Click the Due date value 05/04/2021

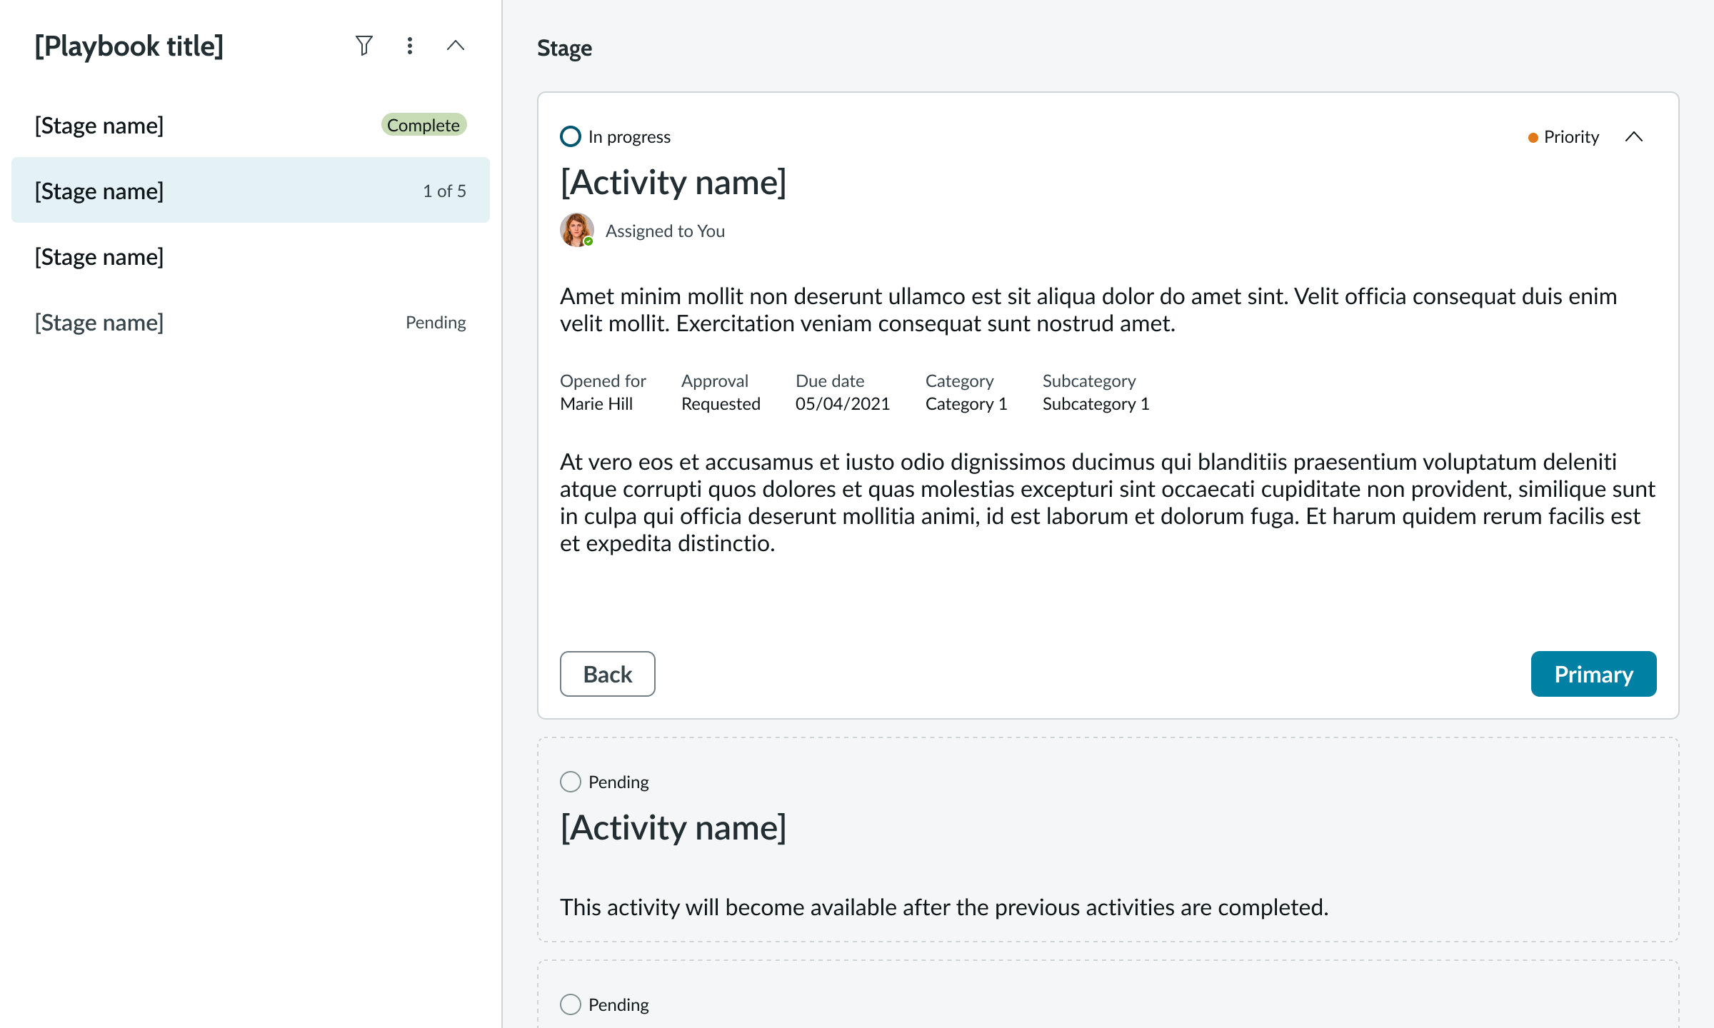pyautogui.click(x=842, y=403)
